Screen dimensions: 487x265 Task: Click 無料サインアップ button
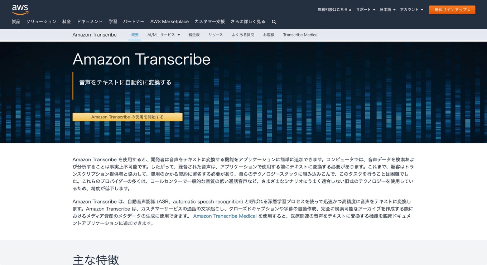tap(452, 10)
